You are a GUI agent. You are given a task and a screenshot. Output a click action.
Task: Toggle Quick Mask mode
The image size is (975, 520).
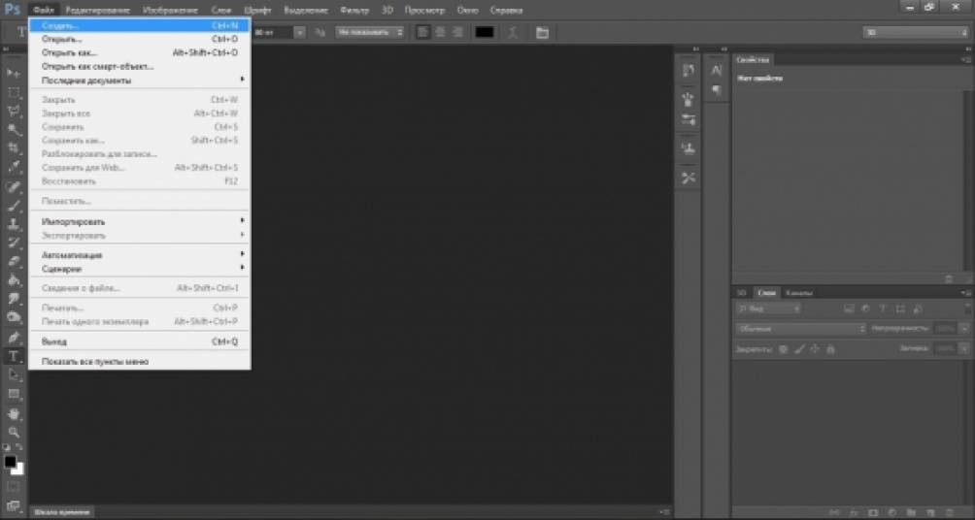pos(13,486)
